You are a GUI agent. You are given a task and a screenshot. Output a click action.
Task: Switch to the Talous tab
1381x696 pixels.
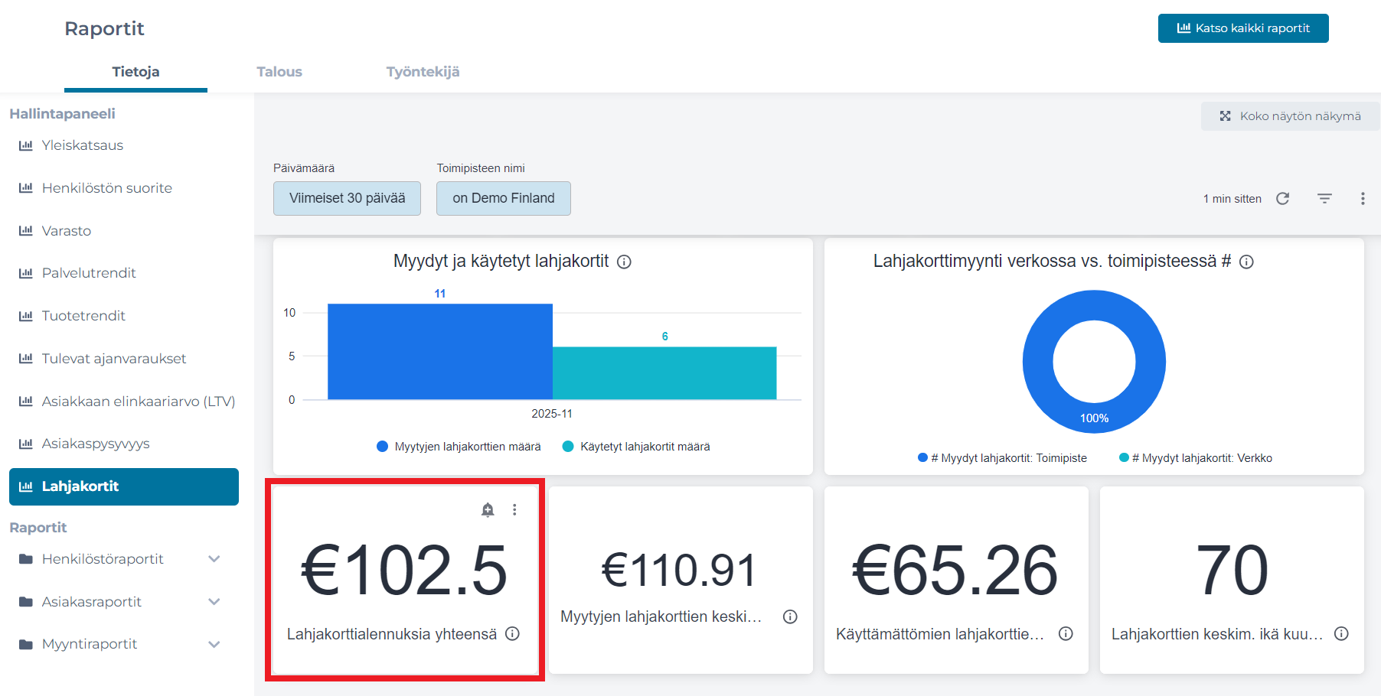pos(279,72)
